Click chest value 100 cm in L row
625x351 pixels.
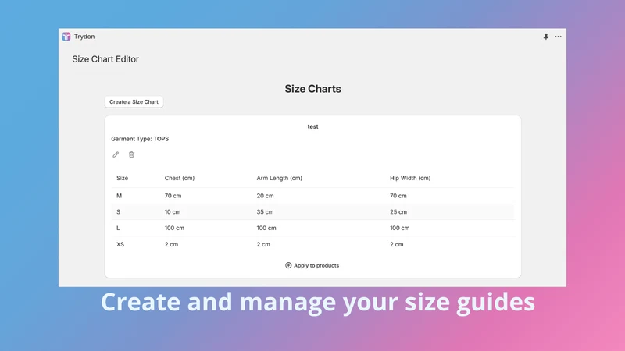coord(174,228)
